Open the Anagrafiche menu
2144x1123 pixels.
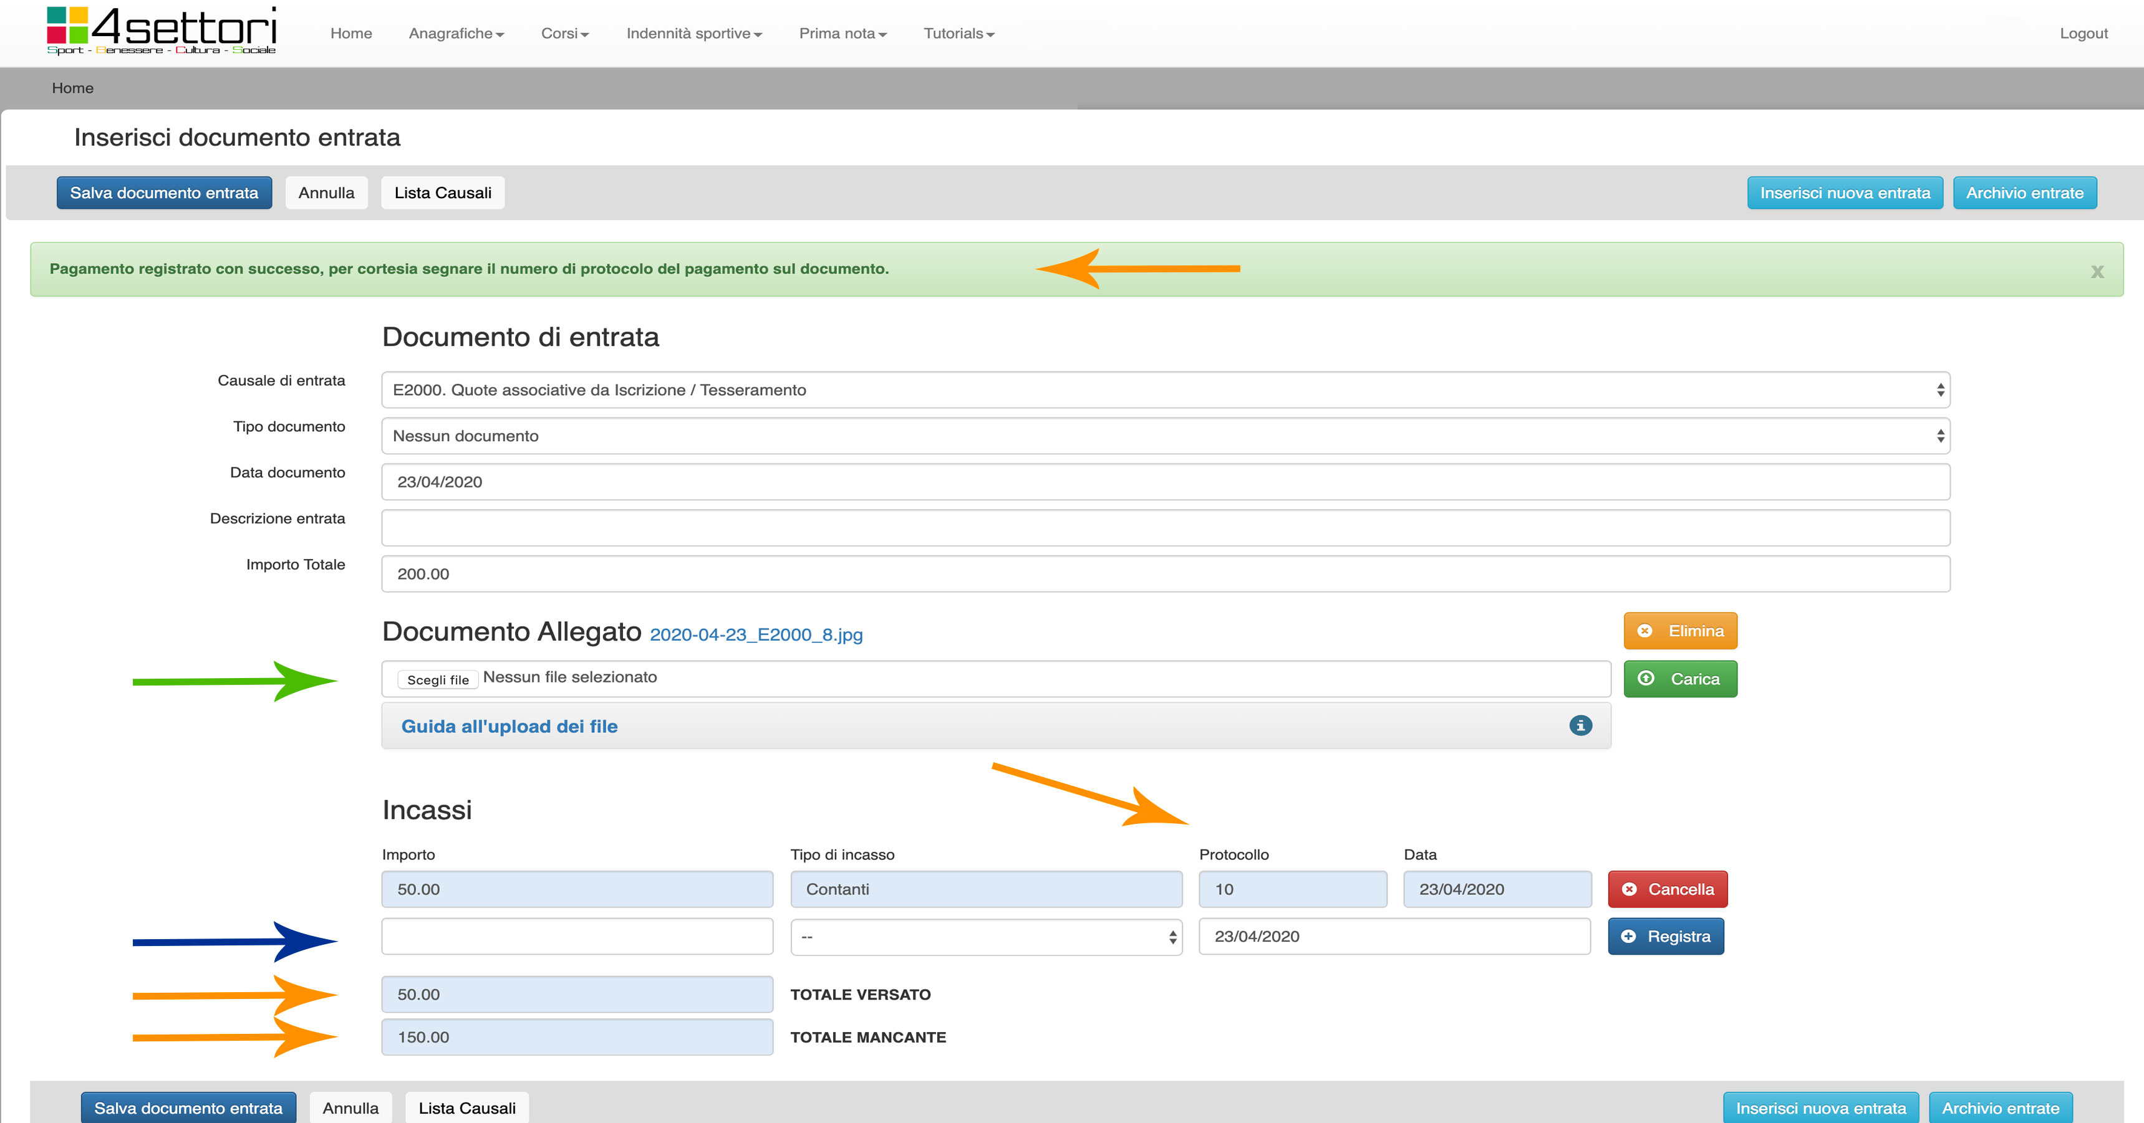click(x=455, y=33)
